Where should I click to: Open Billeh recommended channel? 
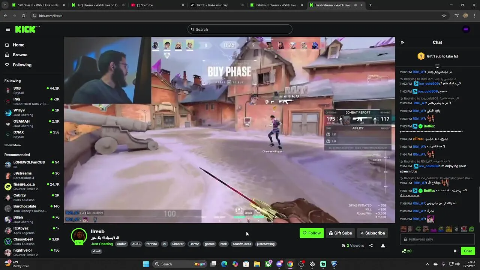tap(32, 219)
